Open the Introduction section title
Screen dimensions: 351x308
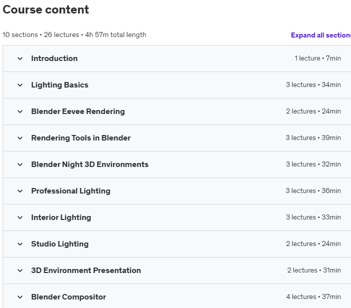54,58
